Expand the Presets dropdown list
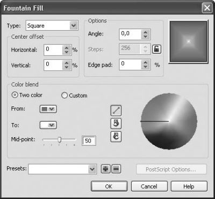 pyautogui.click(x=92, y=169)
